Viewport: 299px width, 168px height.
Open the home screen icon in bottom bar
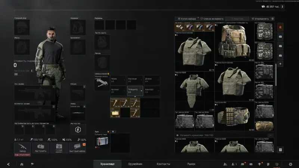[x=22, y=164]
